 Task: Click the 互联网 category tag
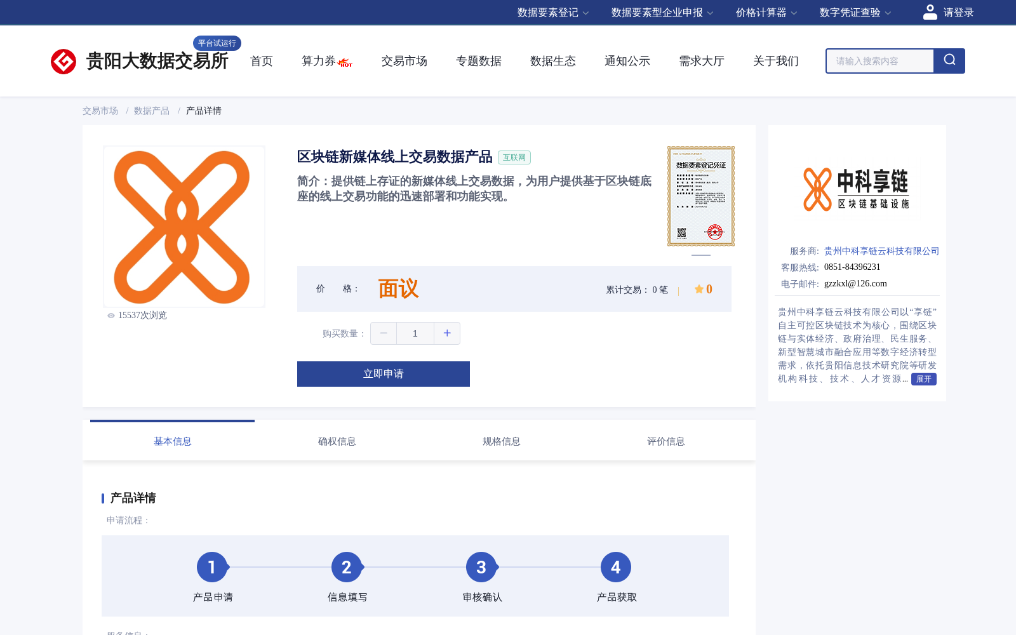click(x=514, y=157)
